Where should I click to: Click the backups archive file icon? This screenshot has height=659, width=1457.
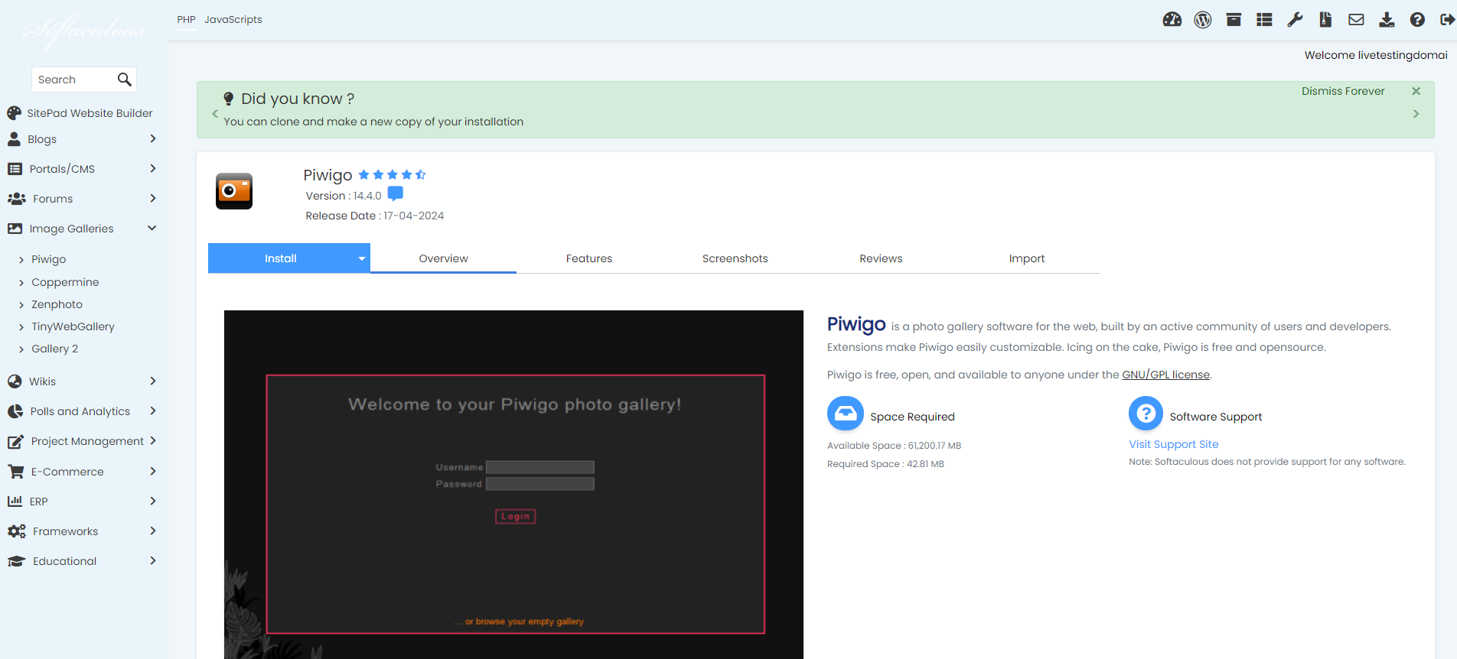pyautogui.click(x=1325, y=20)
